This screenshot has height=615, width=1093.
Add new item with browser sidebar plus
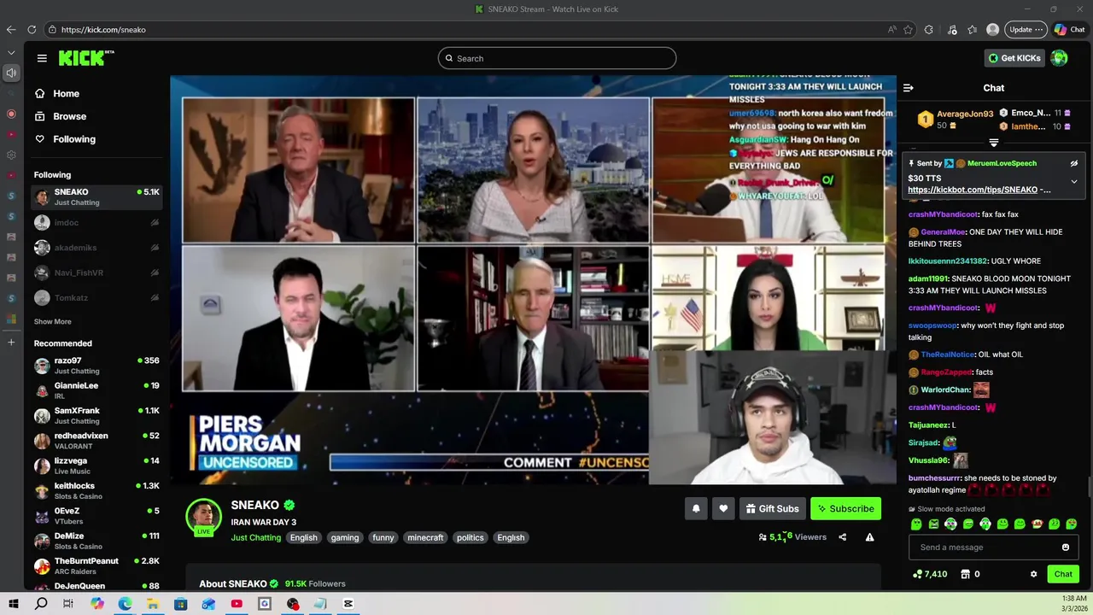click(11, 343)
